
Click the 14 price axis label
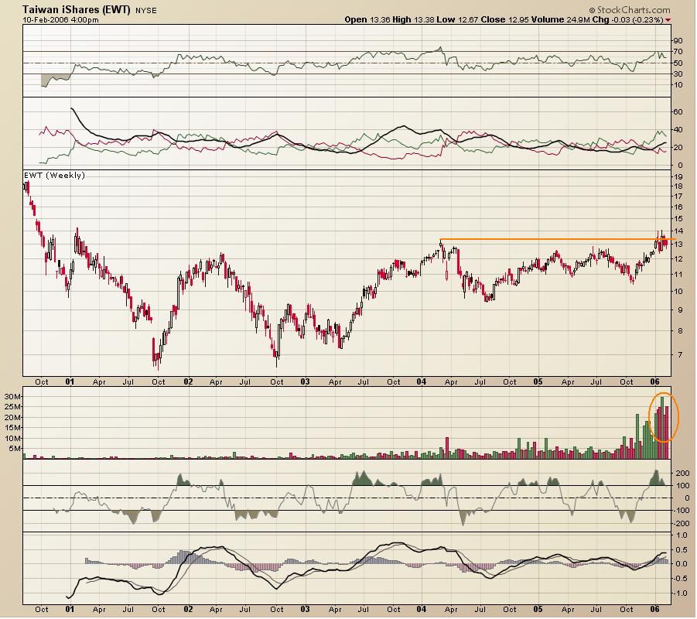[x=678, y=231]
